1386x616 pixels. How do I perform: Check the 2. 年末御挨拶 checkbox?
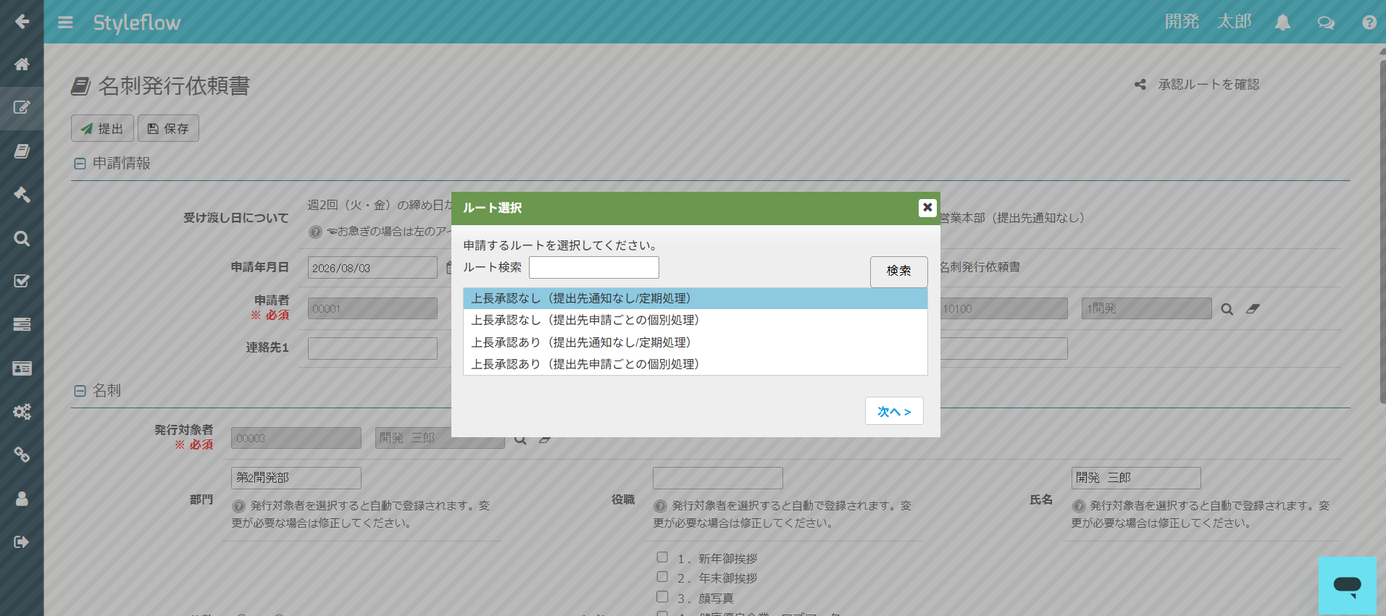662,577
